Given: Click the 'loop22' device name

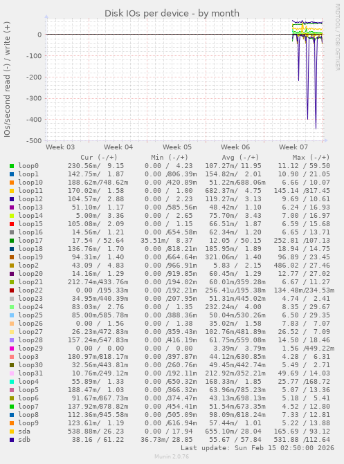Looking at the screenshot, I should (30, 290).
